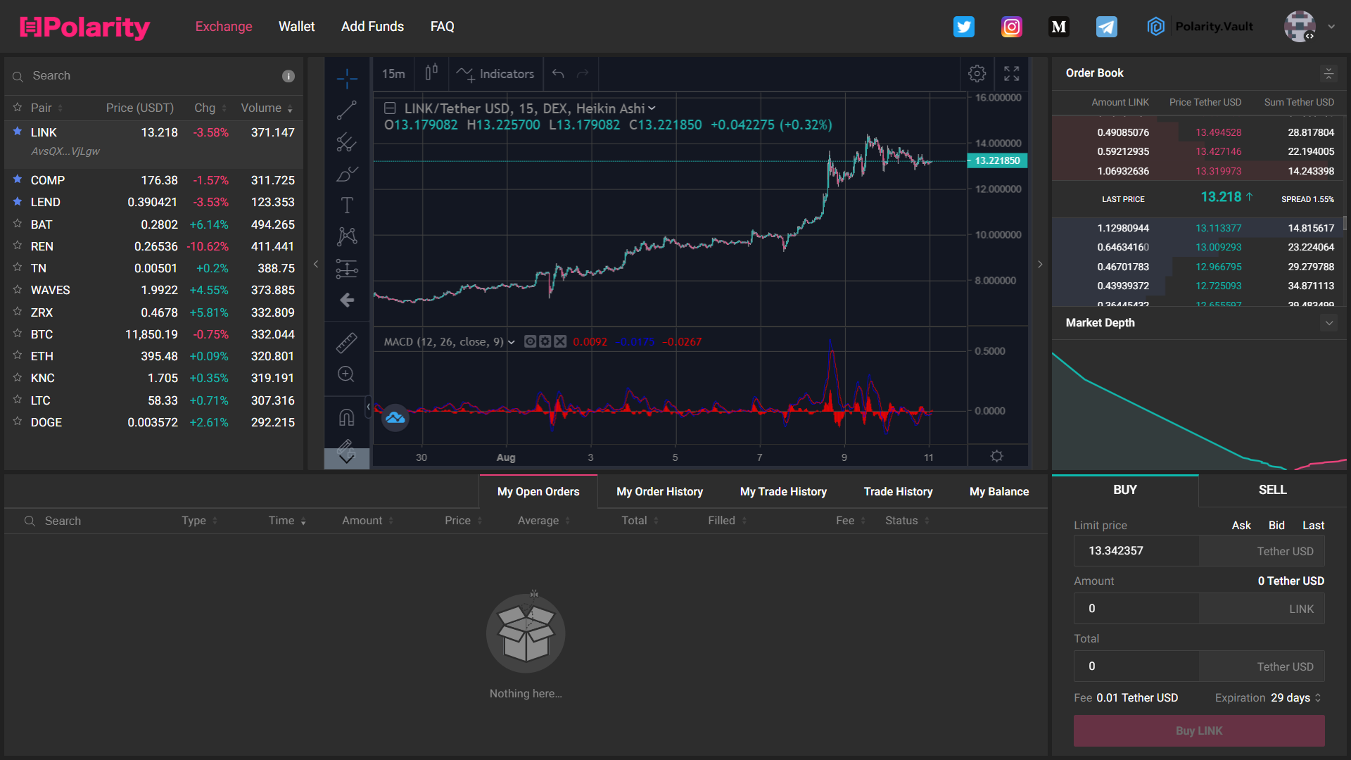Open the Indicators menu

pos(495,73)
